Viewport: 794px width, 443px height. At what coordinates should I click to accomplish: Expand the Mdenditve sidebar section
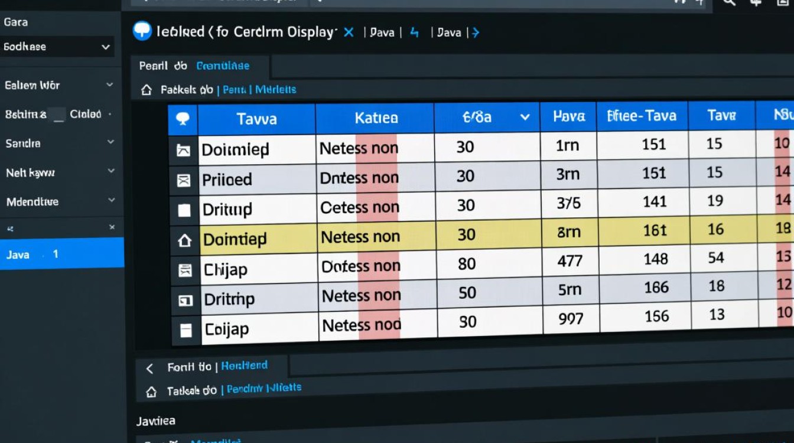110,201
